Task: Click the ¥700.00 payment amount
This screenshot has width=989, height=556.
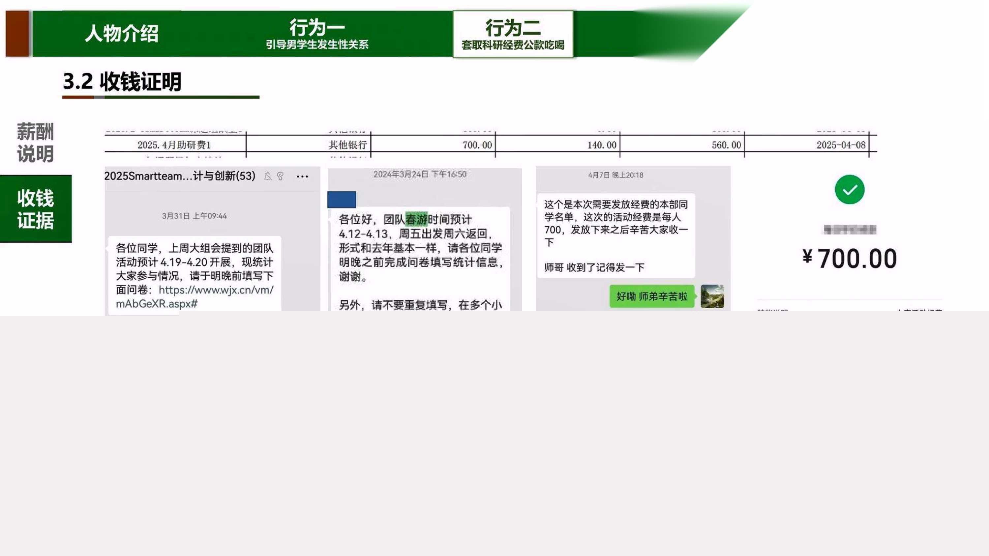Action: click(849, 259)
